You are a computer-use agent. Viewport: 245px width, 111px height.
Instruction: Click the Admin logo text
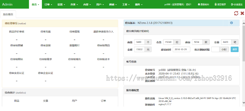[7, 4]
